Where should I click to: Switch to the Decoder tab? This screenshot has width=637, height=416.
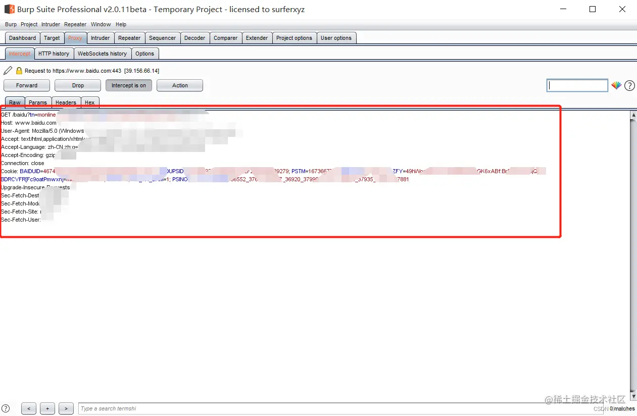[x=195, y=38]
